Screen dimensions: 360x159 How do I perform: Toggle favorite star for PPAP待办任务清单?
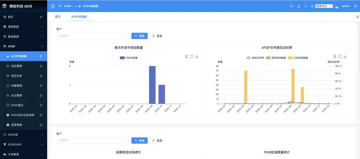point(41,115)
